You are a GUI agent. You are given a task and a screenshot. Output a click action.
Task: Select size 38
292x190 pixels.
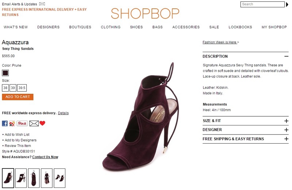[x=5, y=88]
